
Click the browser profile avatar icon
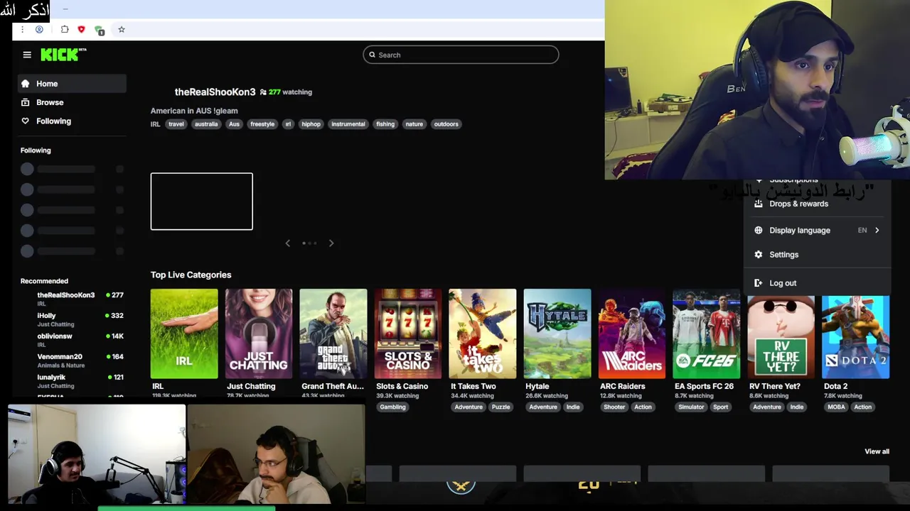tap(39, 30)
